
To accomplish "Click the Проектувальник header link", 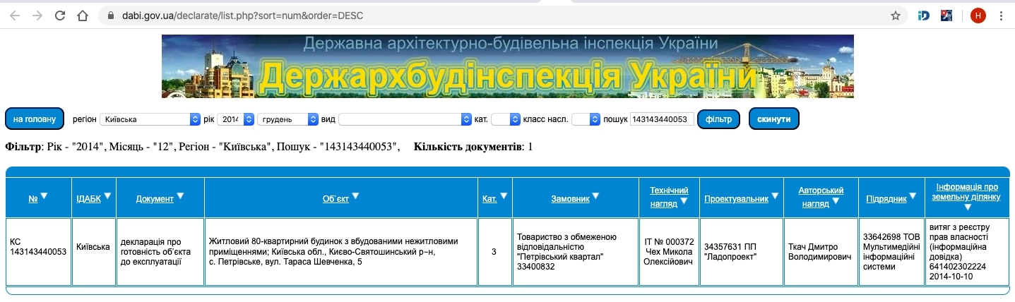I will 736,200.
